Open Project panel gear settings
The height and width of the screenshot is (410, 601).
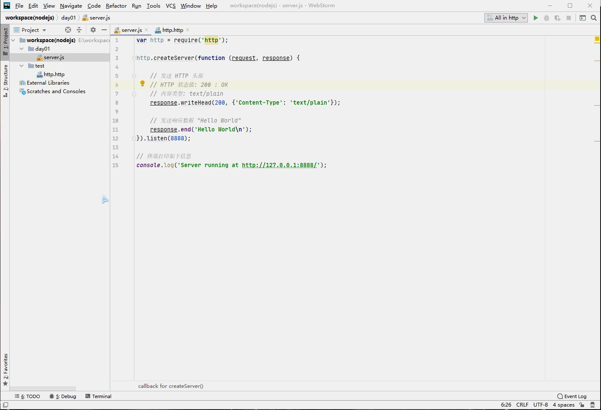pos(93,30)
